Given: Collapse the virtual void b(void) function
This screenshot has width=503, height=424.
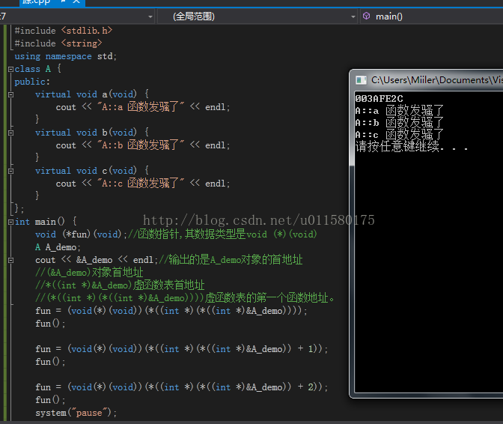Looking at the screenshot, I should tap(10, 133).
